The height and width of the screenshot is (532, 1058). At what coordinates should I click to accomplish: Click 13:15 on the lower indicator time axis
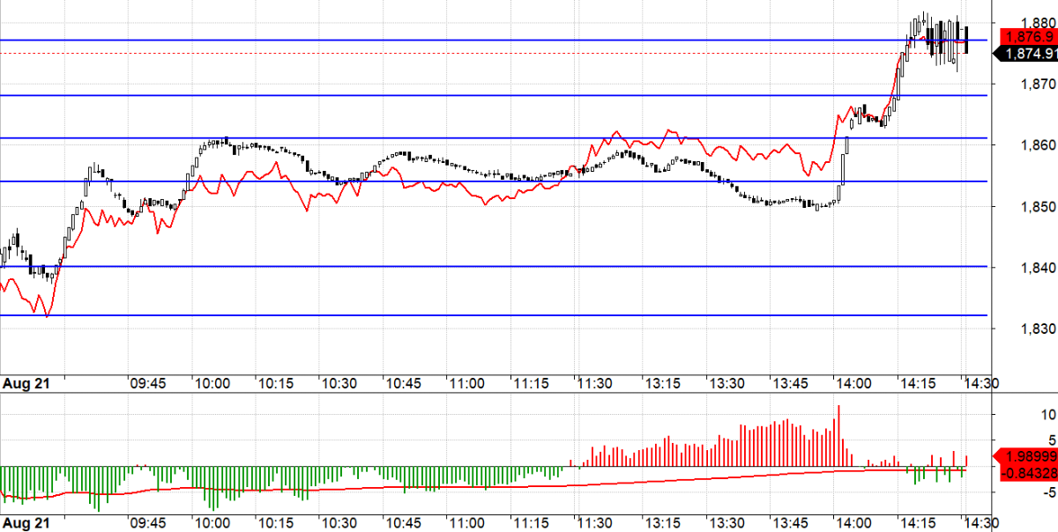pyautogui.click(x=660, y=523)
